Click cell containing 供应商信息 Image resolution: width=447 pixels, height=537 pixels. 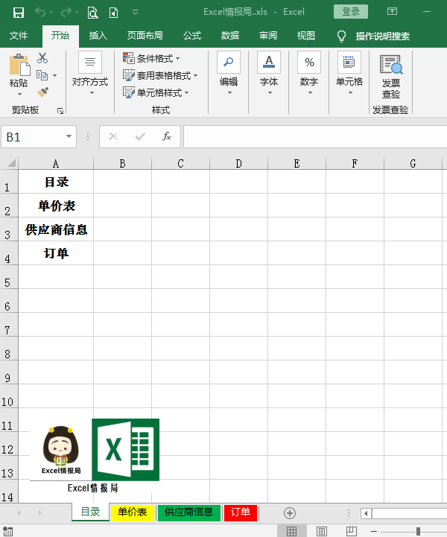pos(56,229)
